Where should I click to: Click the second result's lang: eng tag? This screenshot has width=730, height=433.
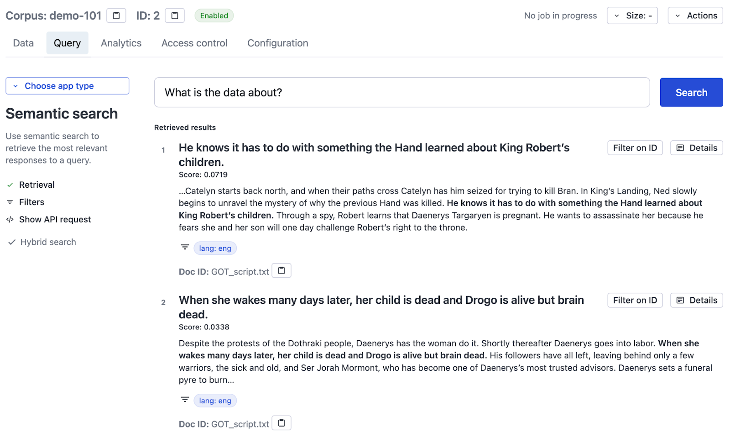coord(215,401)
